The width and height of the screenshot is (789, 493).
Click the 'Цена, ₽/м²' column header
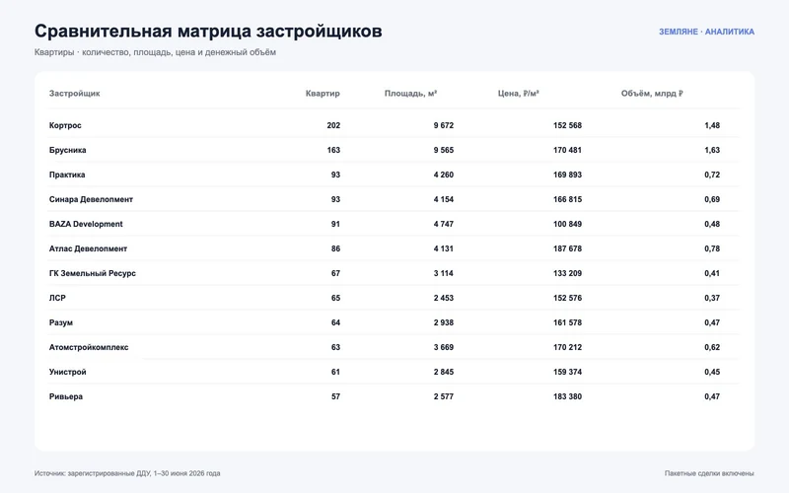coord(519,93)
